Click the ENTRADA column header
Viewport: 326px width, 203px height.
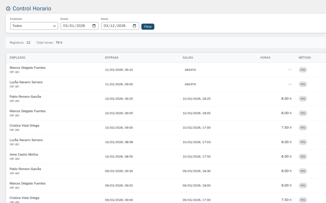pyautogui.click(x=112, y=57)
